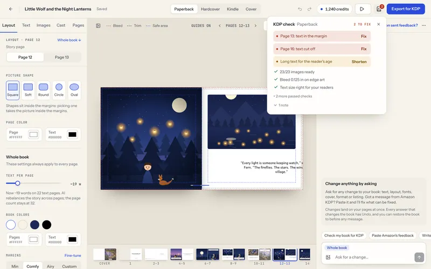The height and width of the screenshot is (269, 431).
Task: Open the more options ellipsis menu
Action: point(424,25)
